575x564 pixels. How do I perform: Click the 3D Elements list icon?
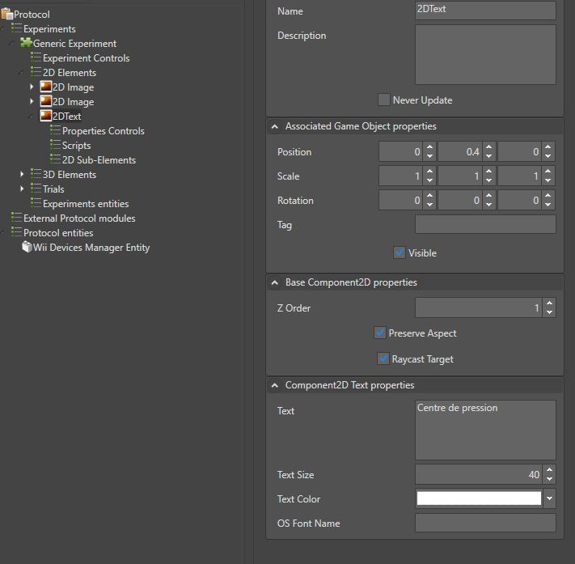pyautogui.click(x=36, y=174)
